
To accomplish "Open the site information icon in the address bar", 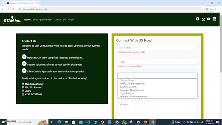I will pyautogui.click(x=20, y=9).
